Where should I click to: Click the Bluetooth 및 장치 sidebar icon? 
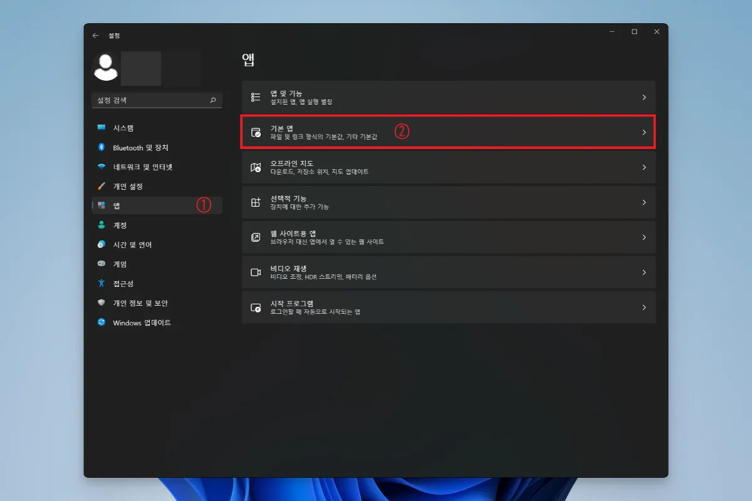pos(102,147)
